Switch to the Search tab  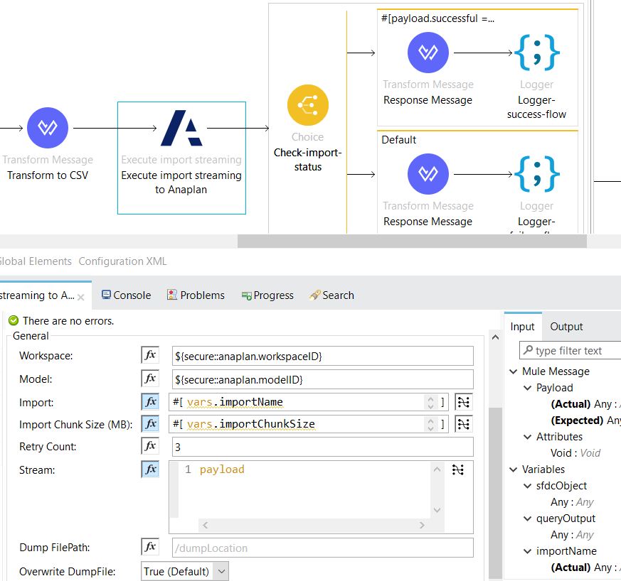tap(332, 295)
